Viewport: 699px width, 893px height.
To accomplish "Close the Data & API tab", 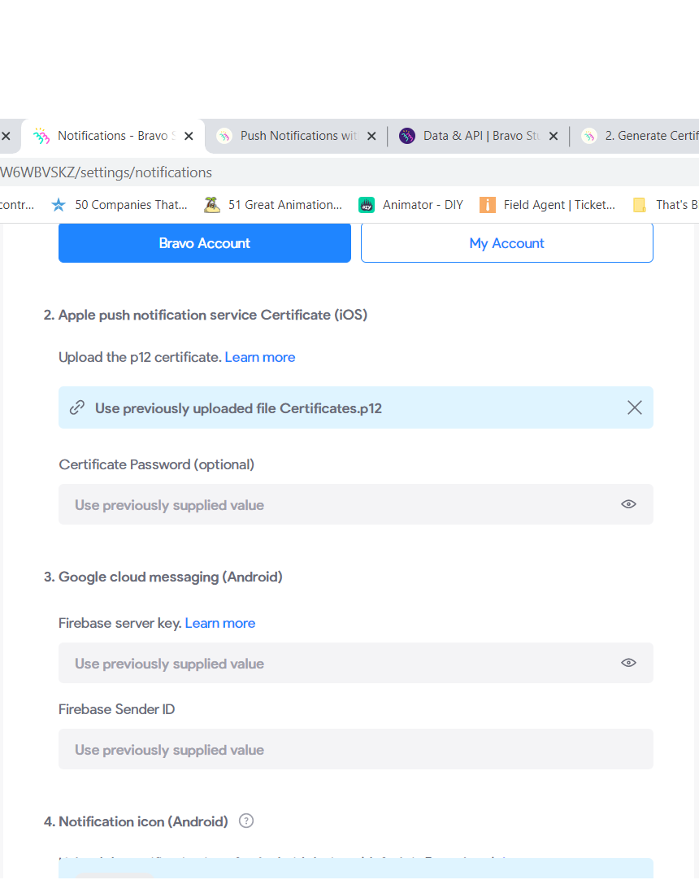I will coord(554,136).
